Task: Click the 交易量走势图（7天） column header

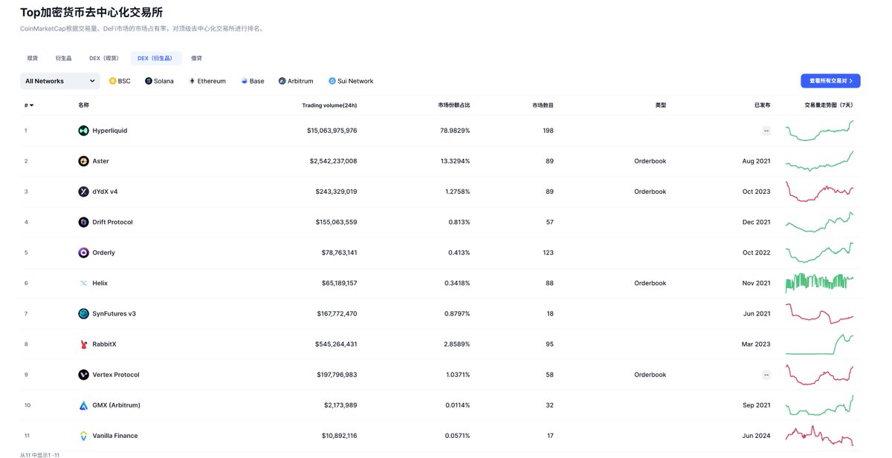Action: [x=829, y=105]
